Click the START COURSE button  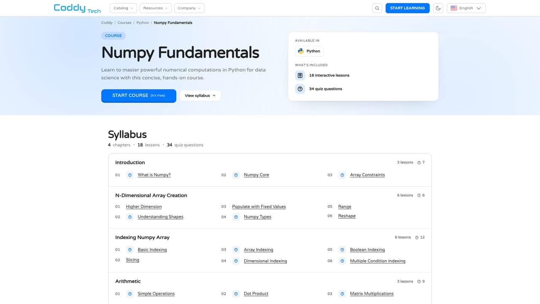[138, 95]
